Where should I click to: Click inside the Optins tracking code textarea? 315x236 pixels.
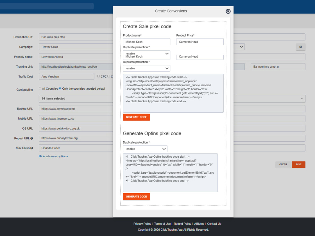click(170, 172)
